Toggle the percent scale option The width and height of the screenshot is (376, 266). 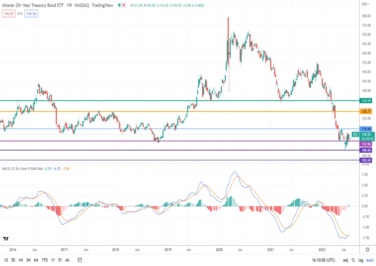[353, 260]
